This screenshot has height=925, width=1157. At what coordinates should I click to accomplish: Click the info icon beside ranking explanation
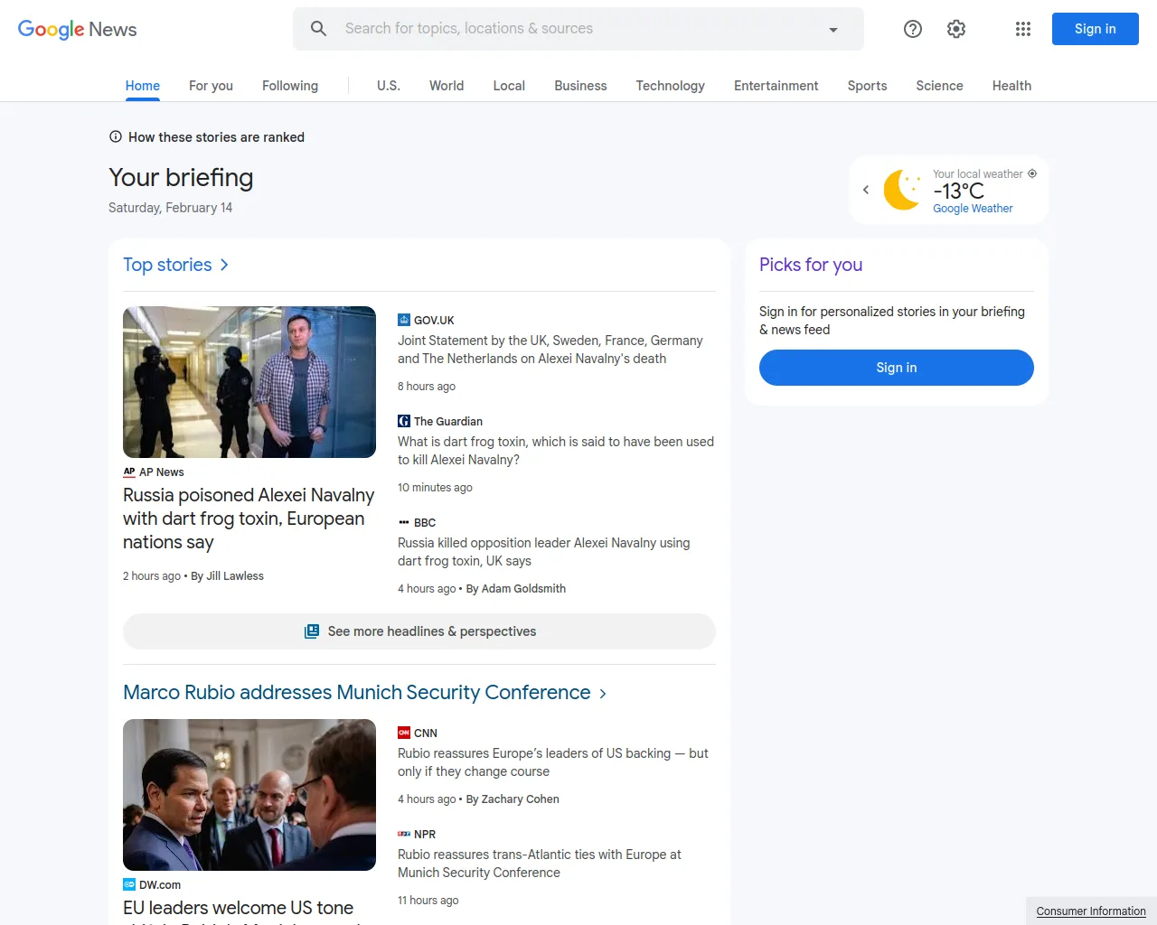(115, 136)
